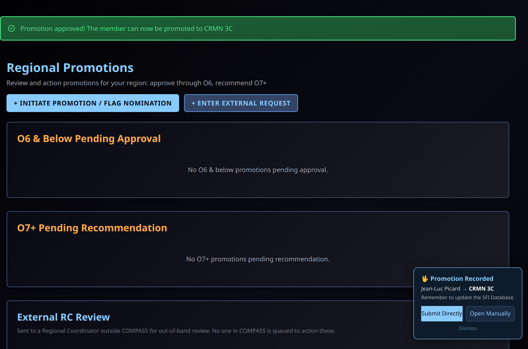Viewport: 528px width, 349px height.
Task: Click "Jean-Luc Picard → CRMN 3C" line in toast
Action: pyautogui.click(x=457, y=289)
